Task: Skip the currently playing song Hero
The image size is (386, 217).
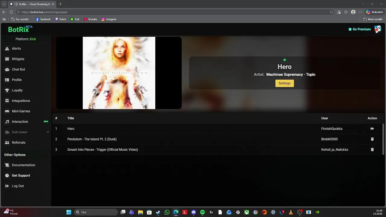Action: (x=372, y=129)
